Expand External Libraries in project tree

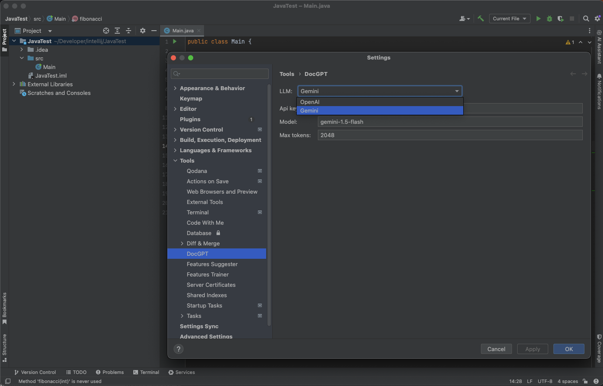pyautogui.click(x=14, y=84)
